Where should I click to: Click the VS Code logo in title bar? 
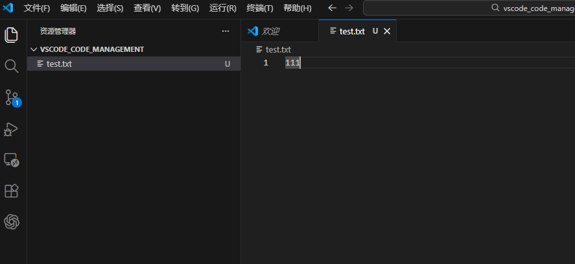(8, 8)
